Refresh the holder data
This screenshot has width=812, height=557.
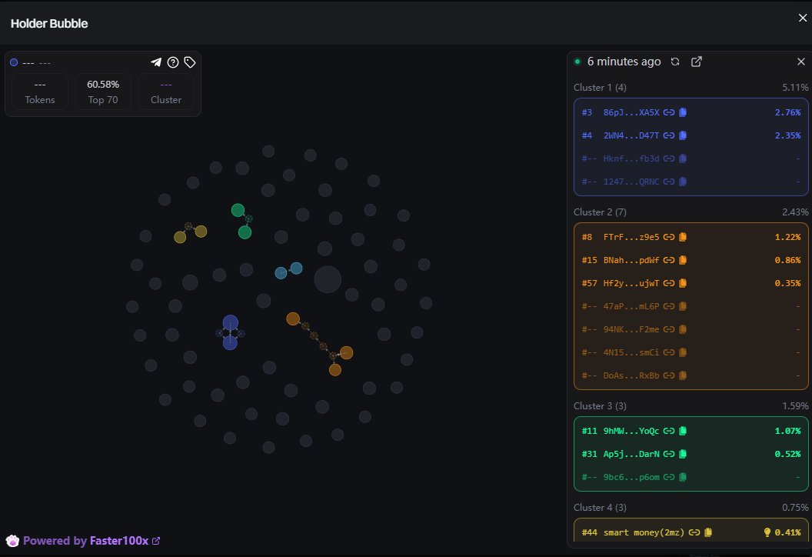(675, 62)
